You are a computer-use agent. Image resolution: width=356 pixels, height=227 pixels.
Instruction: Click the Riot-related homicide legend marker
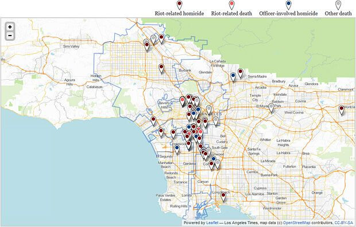tap(179, 5)
